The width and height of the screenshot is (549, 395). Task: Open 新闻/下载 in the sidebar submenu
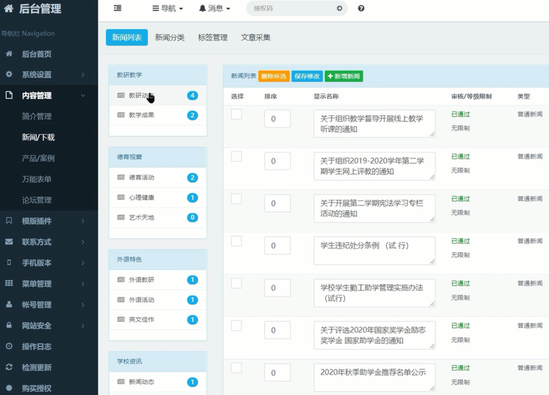[38, 137]
